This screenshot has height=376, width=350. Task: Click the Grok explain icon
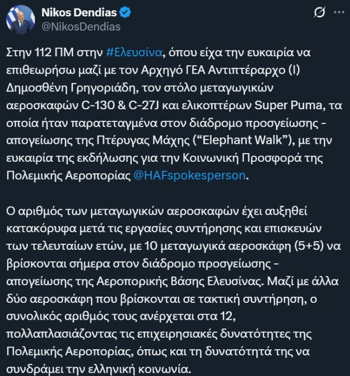point(308,13)
